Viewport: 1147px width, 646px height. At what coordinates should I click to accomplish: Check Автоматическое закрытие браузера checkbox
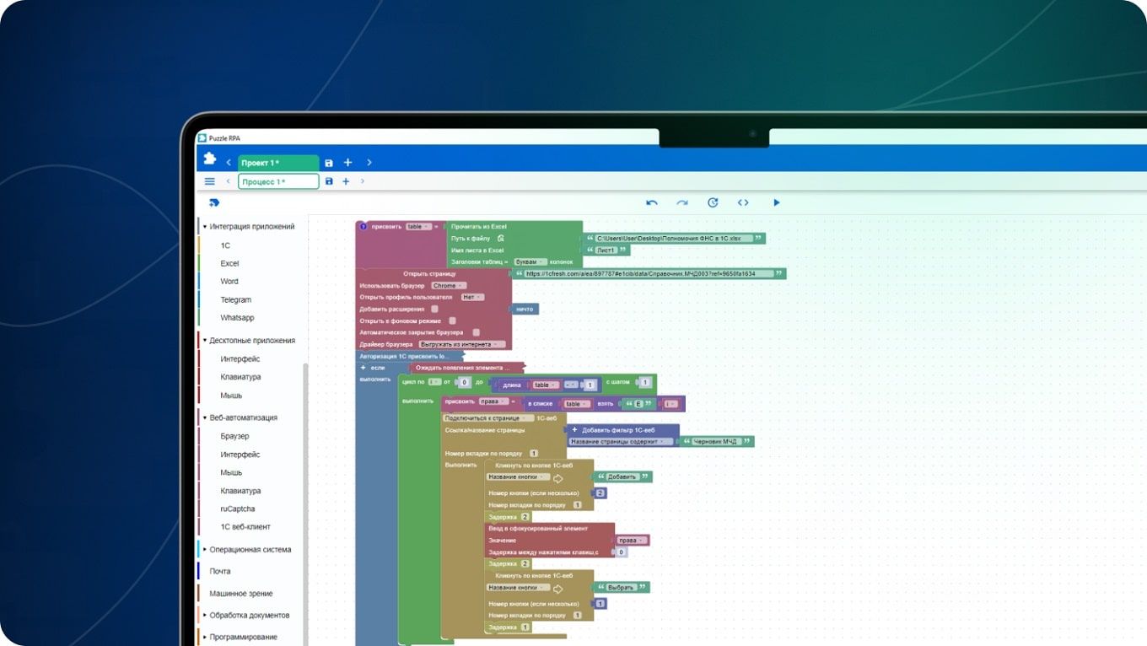click(476, 333)
